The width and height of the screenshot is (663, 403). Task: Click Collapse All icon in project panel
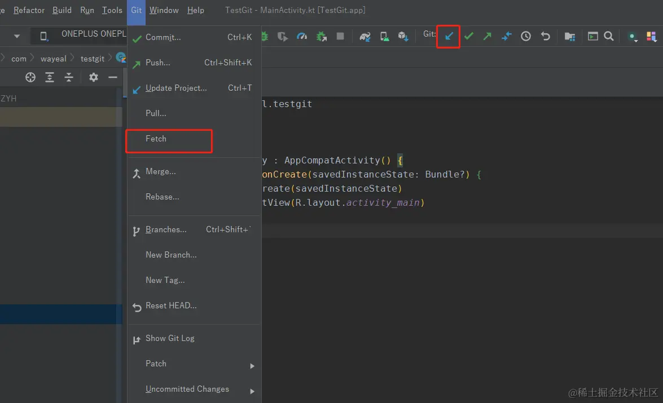pos(69,77)
